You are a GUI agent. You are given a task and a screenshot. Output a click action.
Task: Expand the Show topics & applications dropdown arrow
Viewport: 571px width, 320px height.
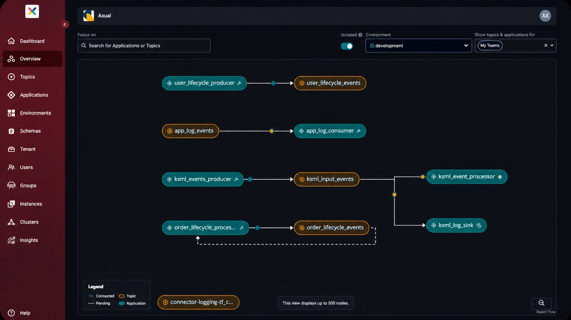(552, 45)
